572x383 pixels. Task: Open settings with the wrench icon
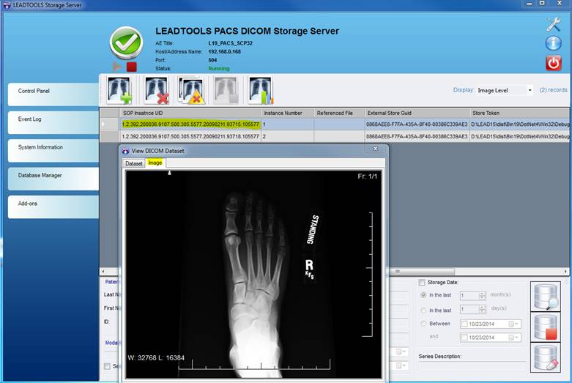pyautogui.click(x=553, y=24)
